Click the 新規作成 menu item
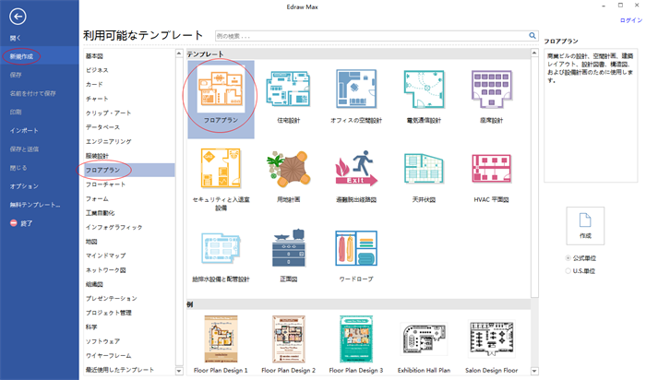Viewport: 646px width, 380px height. click(24, 55)
